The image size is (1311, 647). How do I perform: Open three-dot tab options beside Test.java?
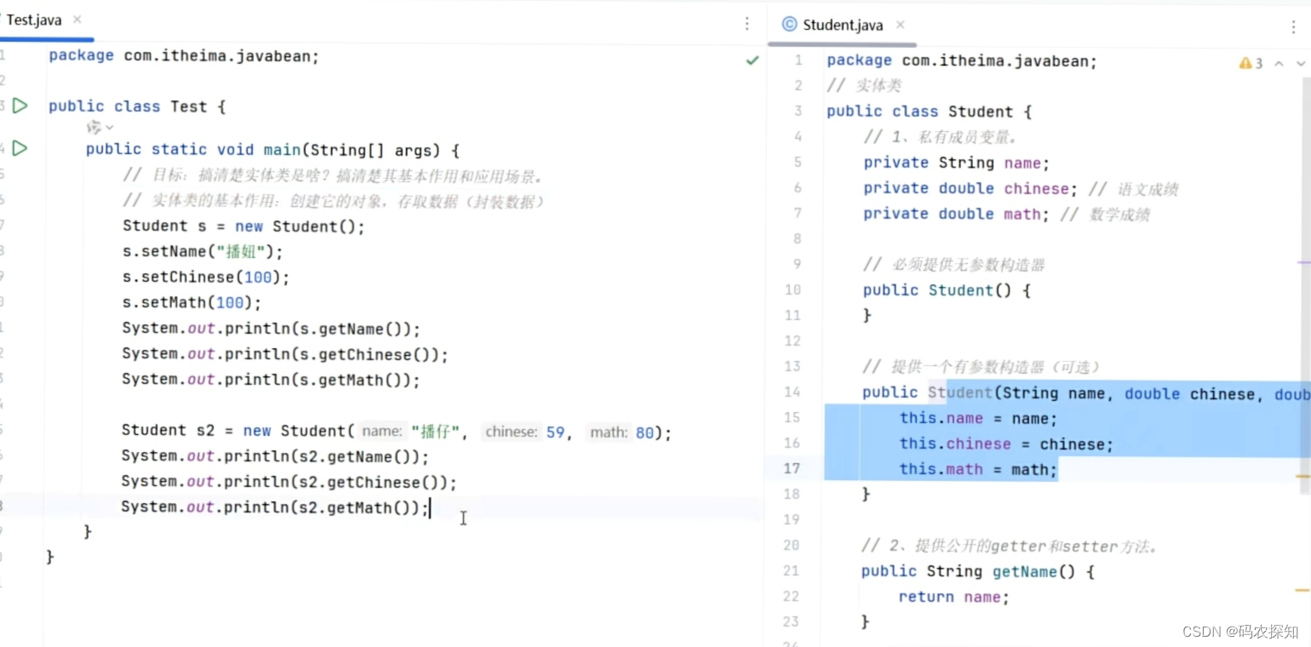pos(747,24)
